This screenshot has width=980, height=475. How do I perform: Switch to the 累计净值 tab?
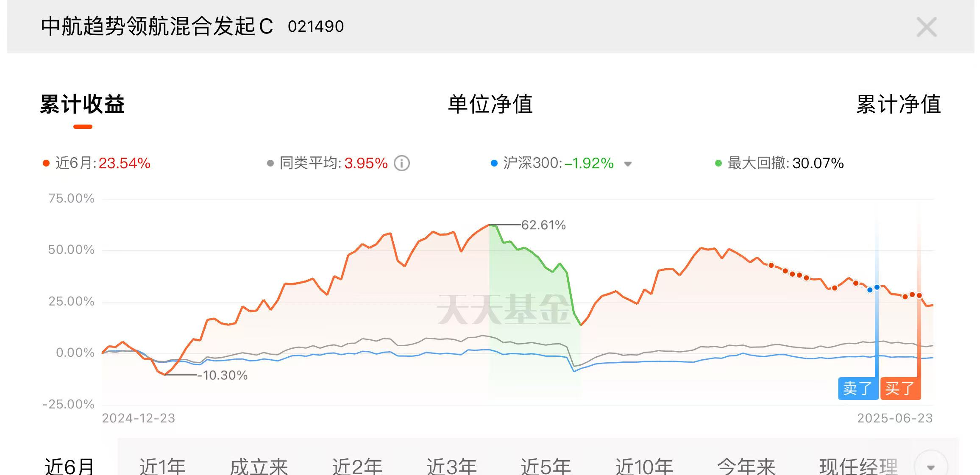pyautogui.click(x=898, y=104)
